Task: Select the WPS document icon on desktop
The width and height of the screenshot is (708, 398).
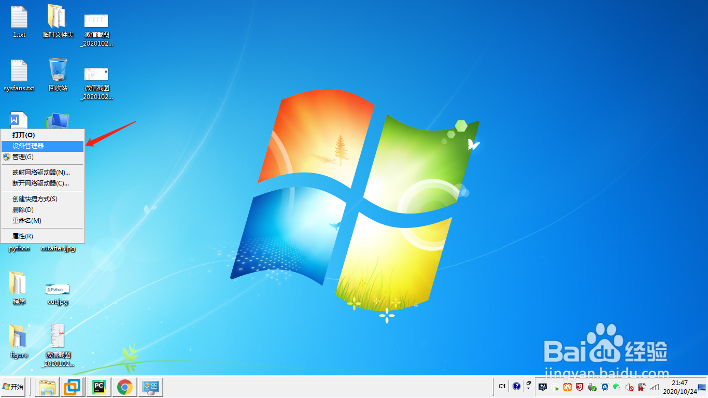Action: pyautogui.click(x=19, y=120)
